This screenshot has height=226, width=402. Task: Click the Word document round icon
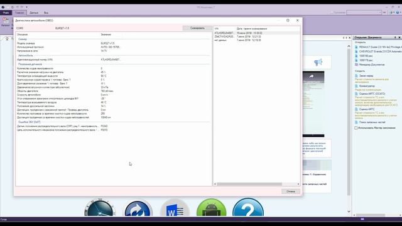[175, 208]
